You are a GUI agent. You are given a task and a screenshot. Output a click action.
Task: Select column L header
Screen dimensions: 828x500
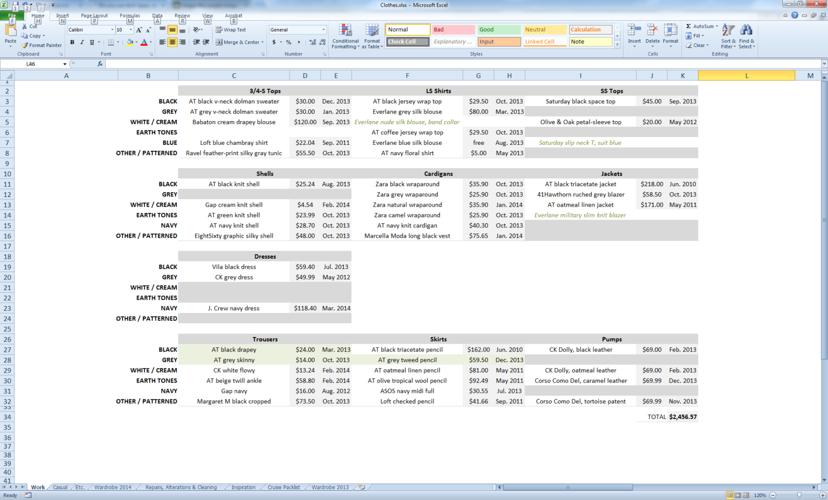[x=747, y=76]
